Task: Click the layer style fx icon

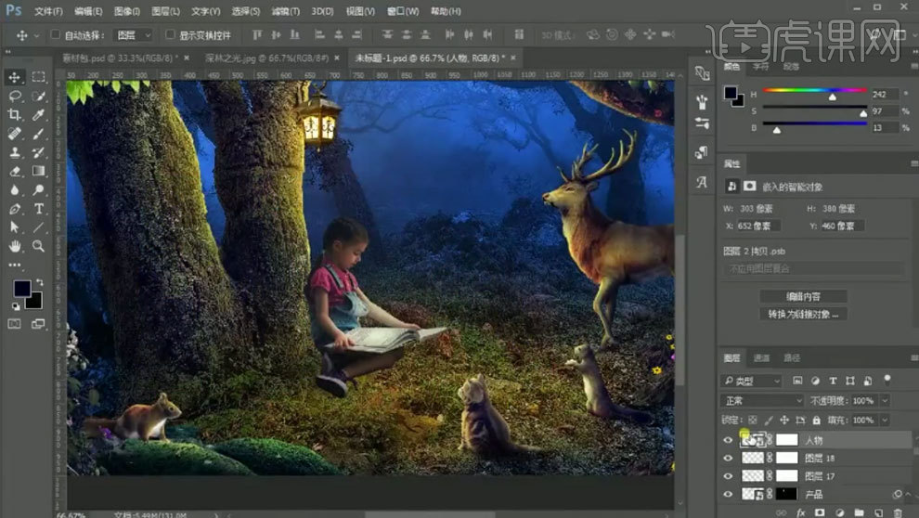Action: pyautogui.click(x=800, y=512)
